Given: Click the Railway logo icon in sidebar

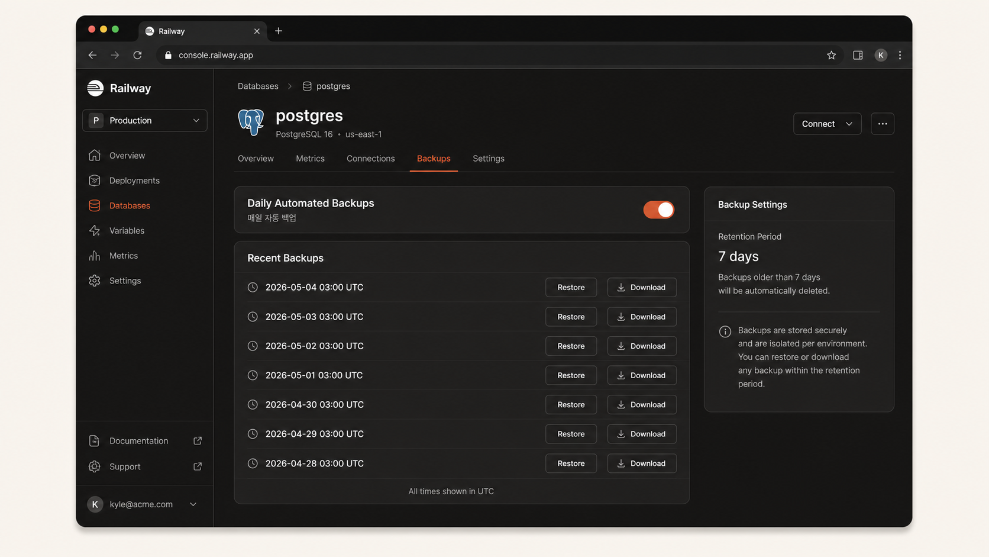Looking at the screenshot, I should 95,88.
